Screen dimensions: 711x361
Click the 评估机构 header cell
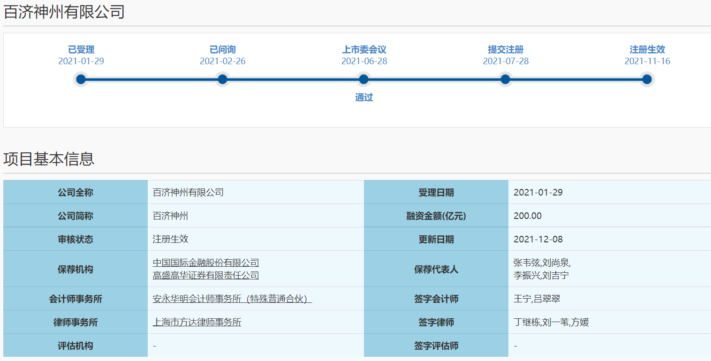pos(76,346)
